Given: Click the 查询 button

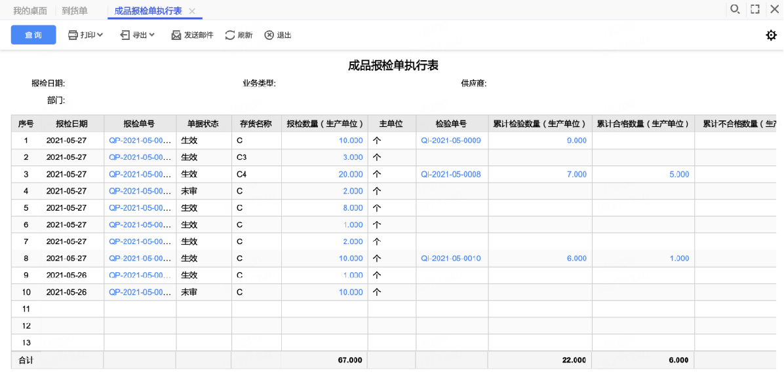Looking at the screenshot, I should click(x=33, y=35).
